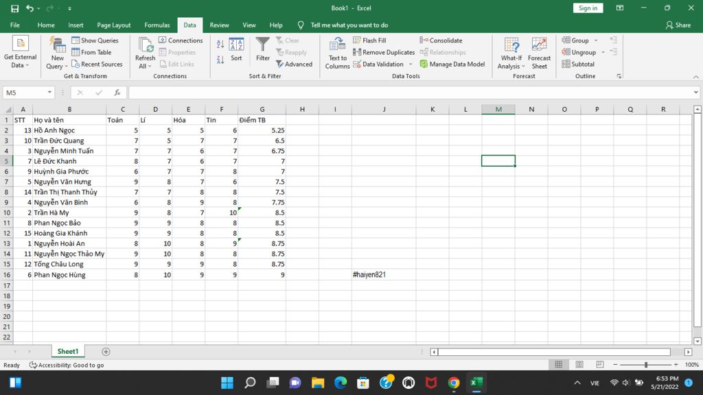Viewport: 703px width, 395px height.
Task: Switch to Page Break Preview
Action: tap(599, 365)
